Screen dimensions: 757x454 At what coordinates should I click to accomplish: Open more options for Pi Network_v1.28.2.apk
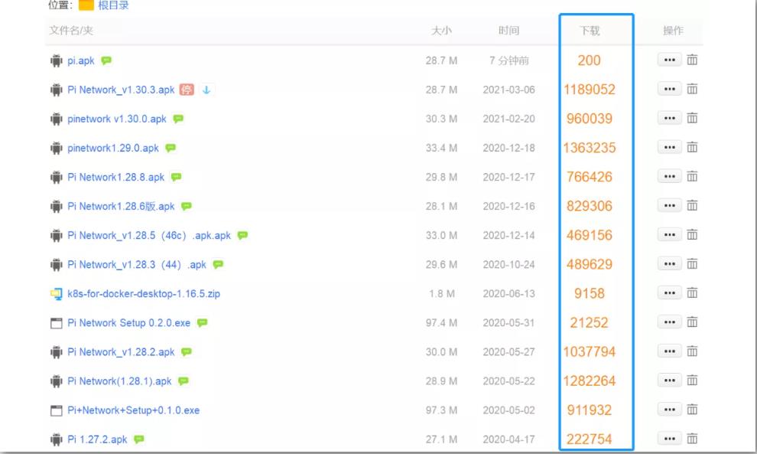670,351
